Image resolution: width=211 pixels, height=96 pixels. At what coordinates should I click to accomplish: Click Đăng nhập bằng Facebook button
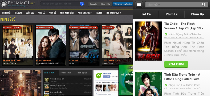pos(123,4)
